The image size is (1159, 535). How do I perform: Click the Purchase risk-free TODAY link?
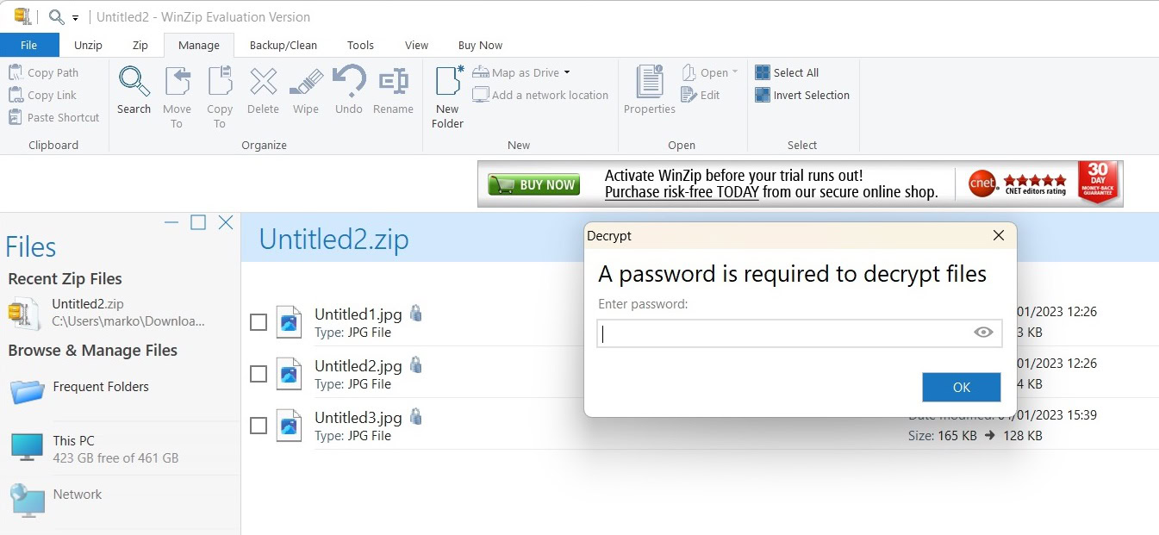pyautogui.click(x=682, y=192)
